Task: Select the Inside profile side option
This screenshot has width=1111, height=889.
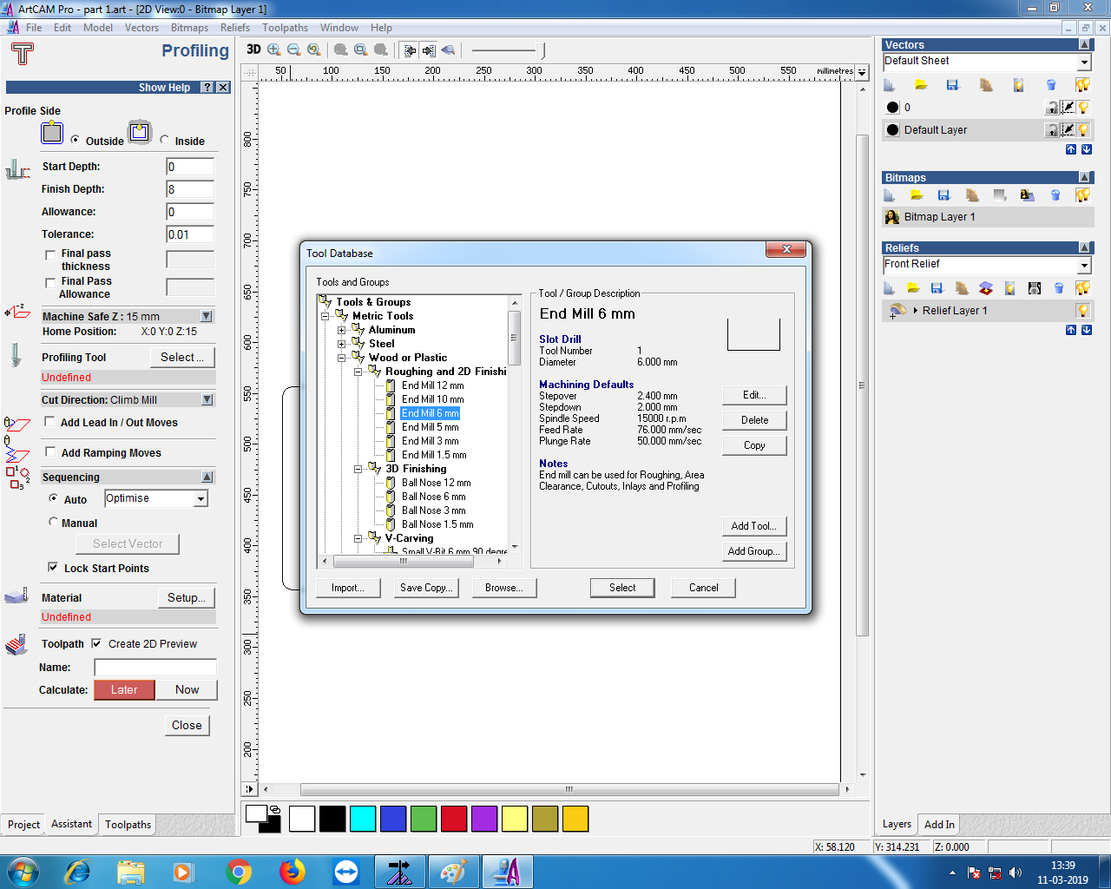Action: pyautogui.click(x=165, y=140)
